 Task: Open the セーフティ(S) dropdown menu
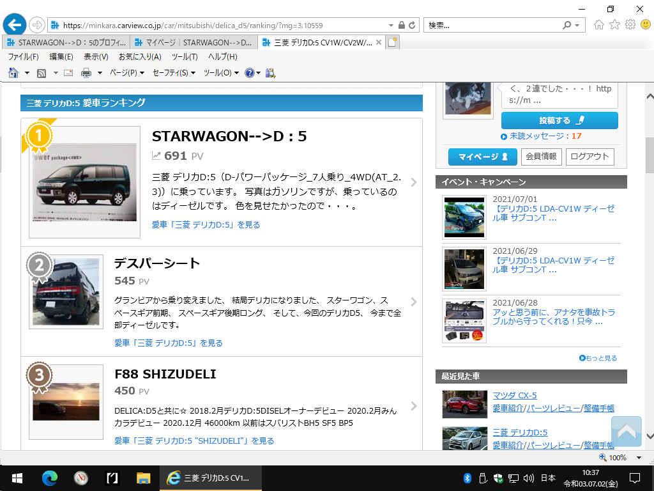(174, 73)
